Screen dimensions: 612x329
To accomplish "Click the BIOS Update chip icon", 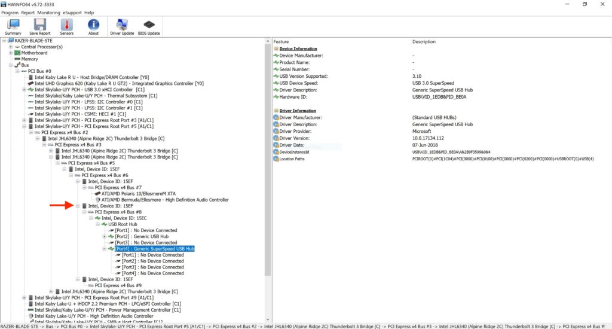I will point(149,26).
